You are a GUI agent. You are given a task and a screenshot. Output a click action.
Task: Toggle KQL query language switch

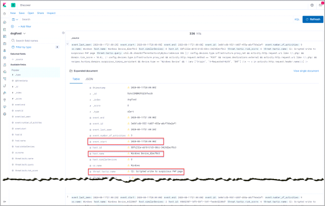tap(297, 19)
